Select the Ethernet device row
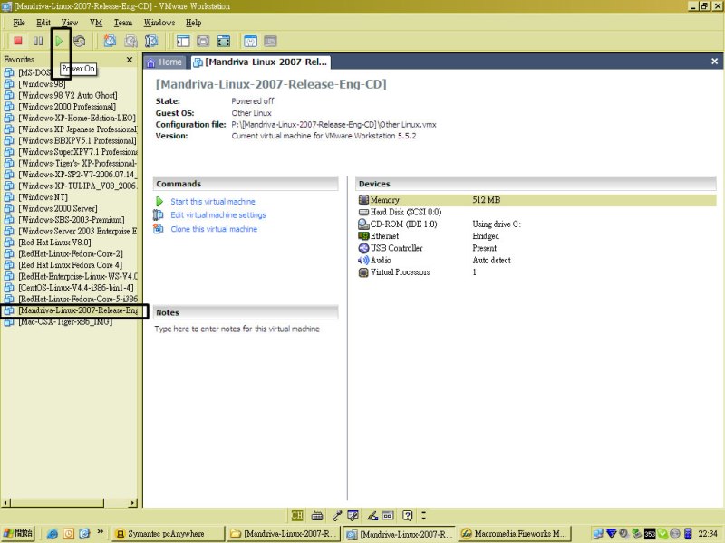Screen dimensions: 725x543 click(536, 236)
